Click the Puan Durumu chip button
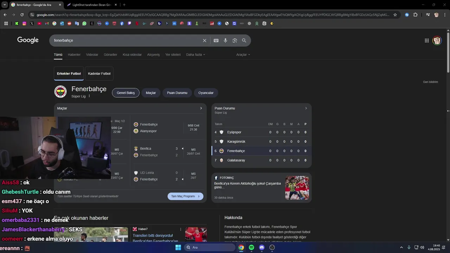The image size is (450, 253). point(177,93)
